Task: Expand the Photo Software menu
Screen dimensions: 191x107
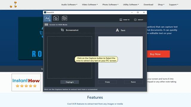Action: coord(110,4)
